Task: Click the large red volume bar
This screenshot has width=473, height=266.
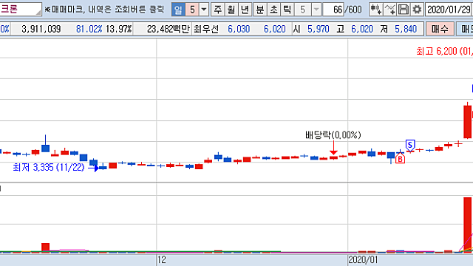Action: (468, 225)
